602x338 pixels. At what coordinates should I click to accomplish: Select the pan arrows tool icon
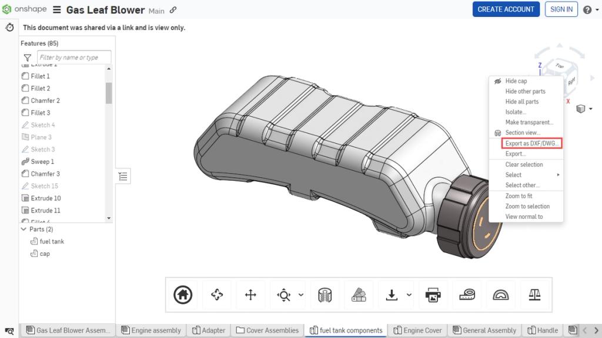tap(251, 294)
